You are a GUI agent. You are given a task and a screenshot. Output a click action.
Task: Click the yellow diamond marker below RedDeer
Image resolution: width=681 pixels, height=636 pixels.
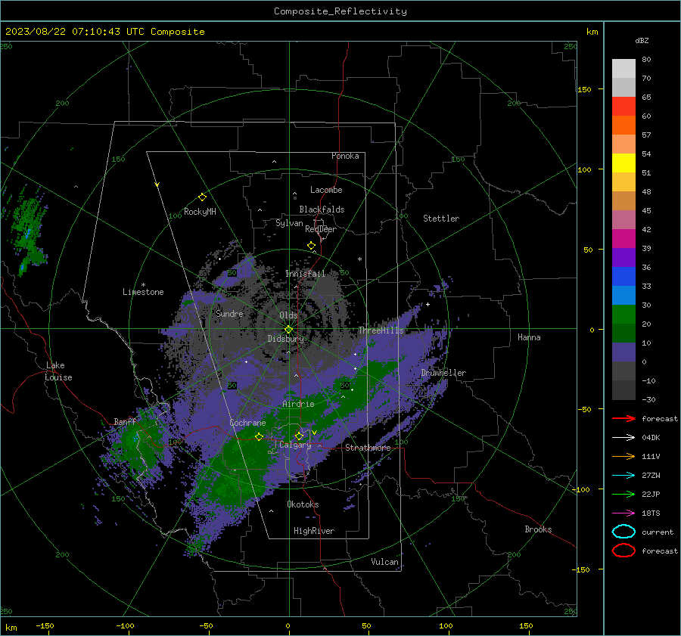tap(311, 246)
